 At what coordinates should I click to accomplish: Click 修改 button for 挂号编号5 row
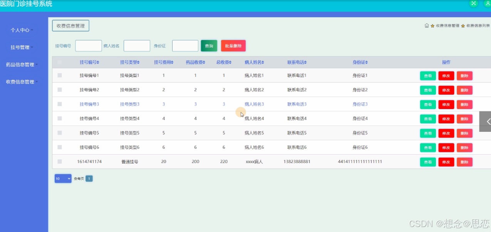click(446, 133)
